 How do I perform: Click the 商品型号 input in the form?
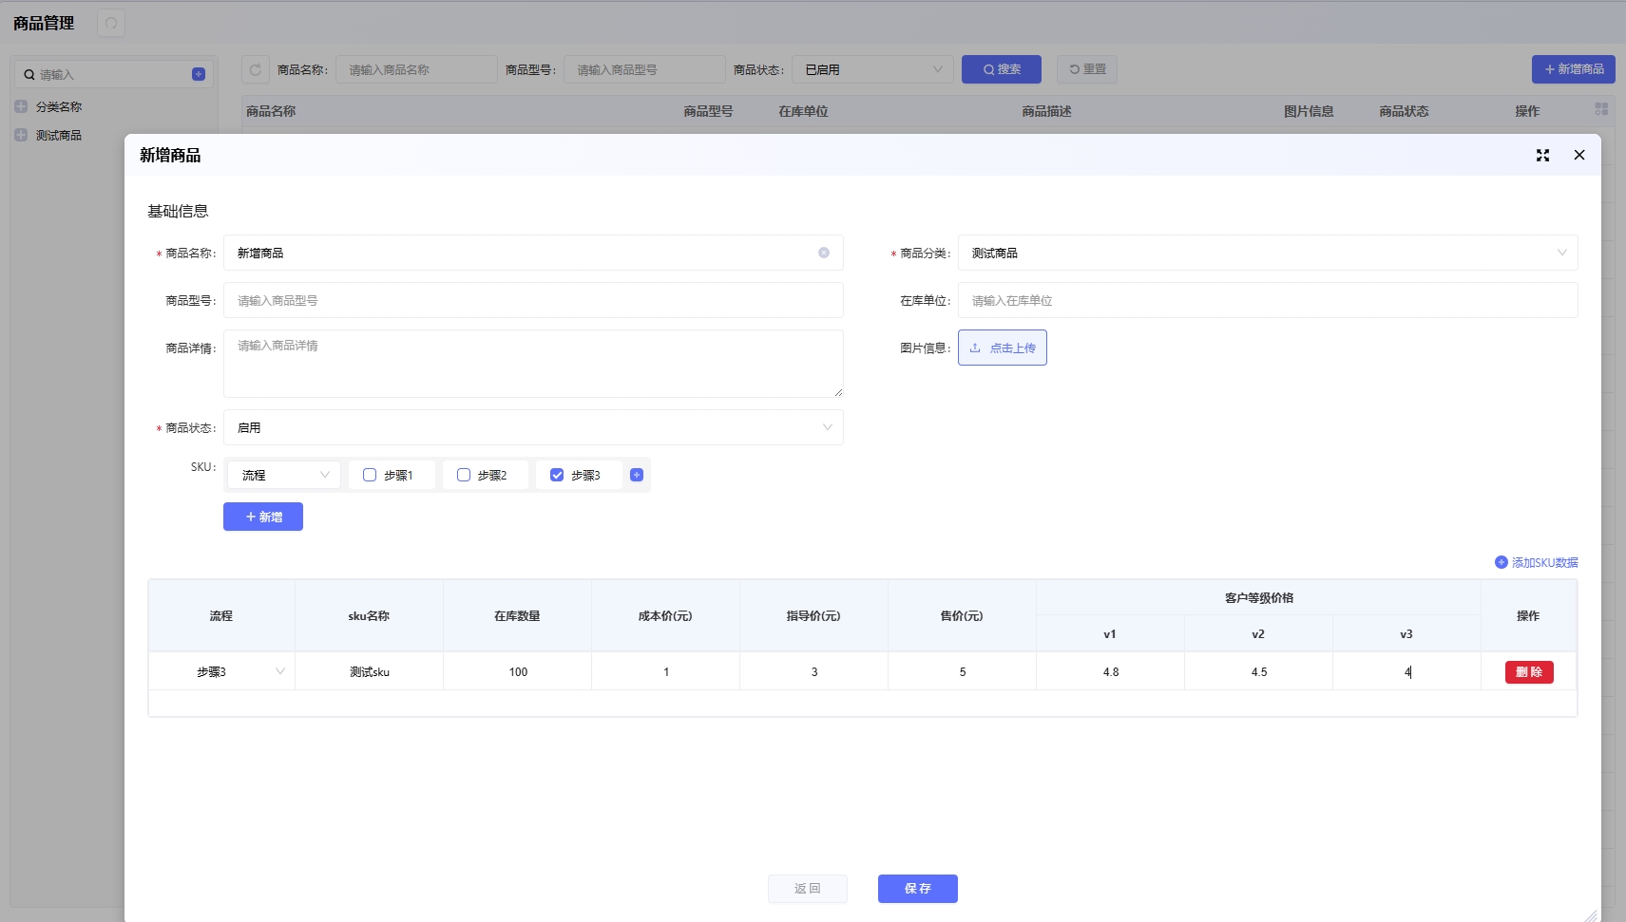(x=533, y=300)
